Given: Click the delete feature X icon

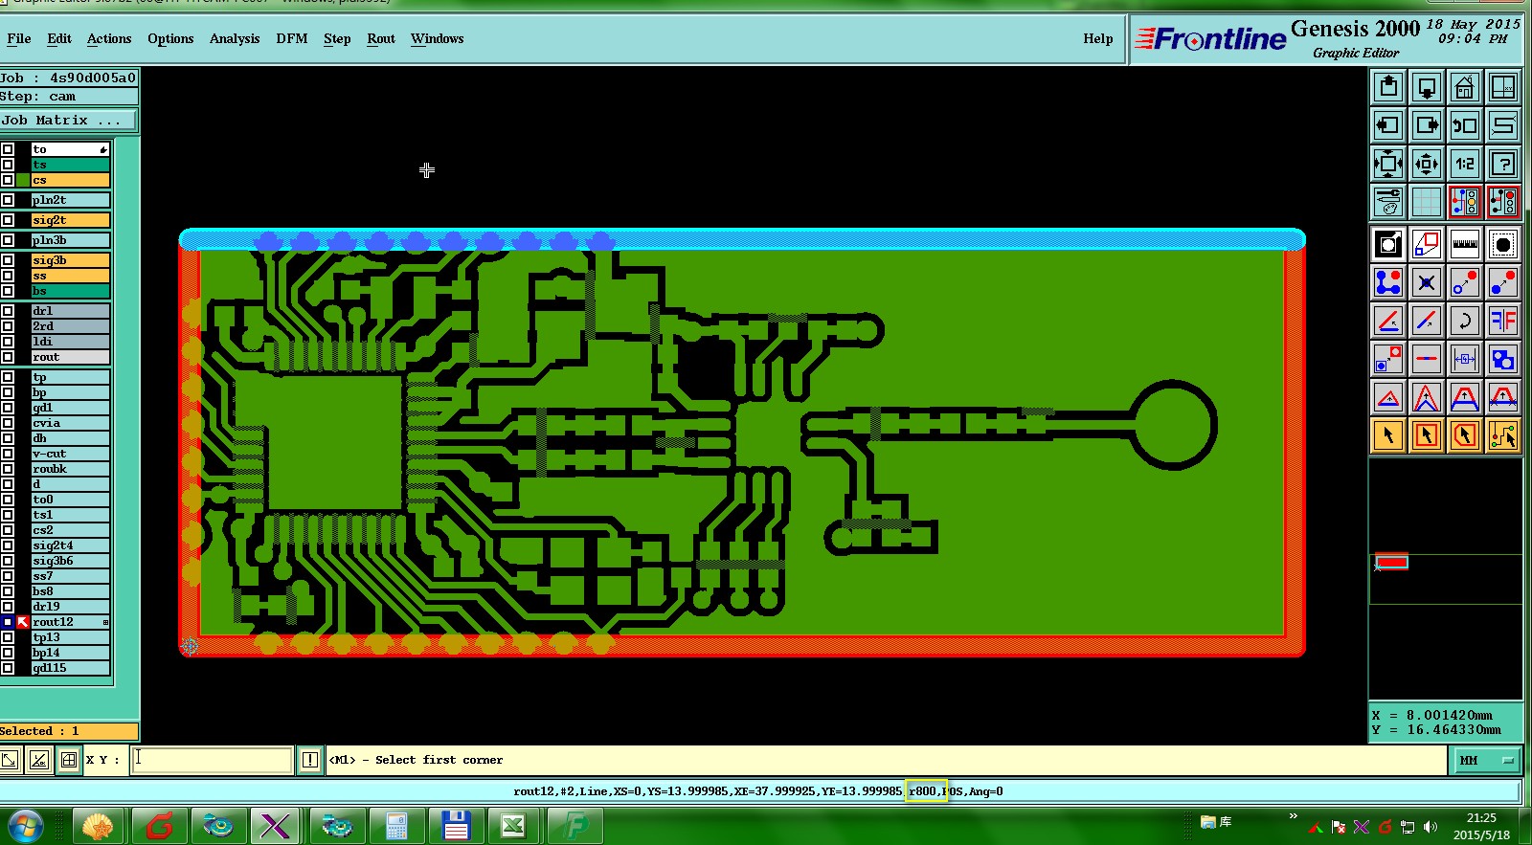Looking at the screenshot, I should (x=1427, y=282).
